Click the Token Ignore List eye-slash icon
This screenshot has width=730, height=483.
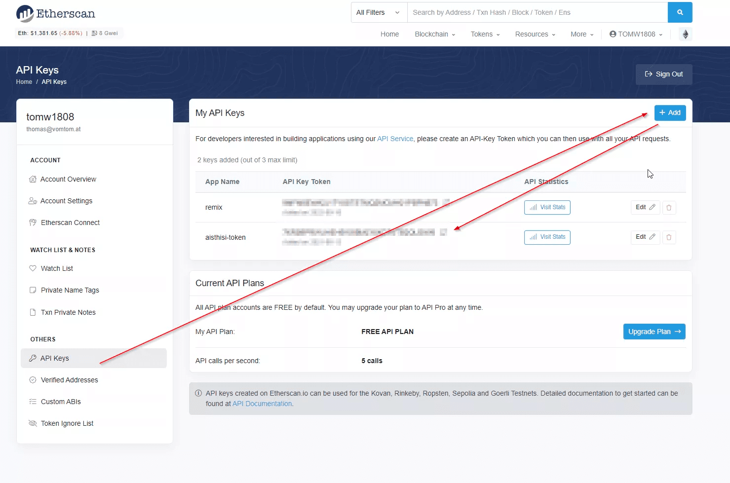[x=33, y=423]
